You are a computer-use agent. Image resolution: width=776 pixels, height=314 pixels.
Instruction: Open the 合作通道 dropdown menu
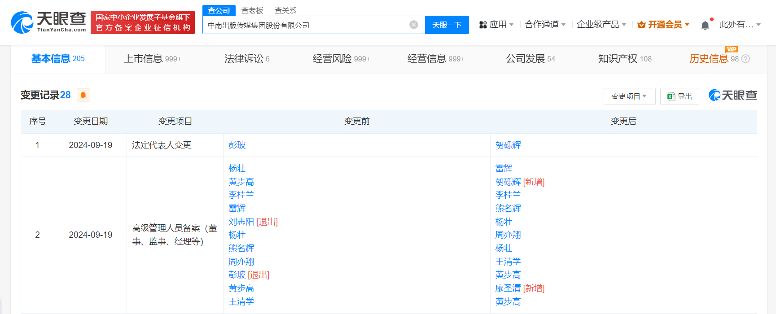tap(545, 25)
